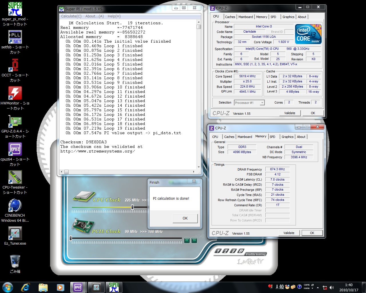Click Validate in the CPU-Z memory window
This screenshot has height=293, width=366.
click(289, 233)
